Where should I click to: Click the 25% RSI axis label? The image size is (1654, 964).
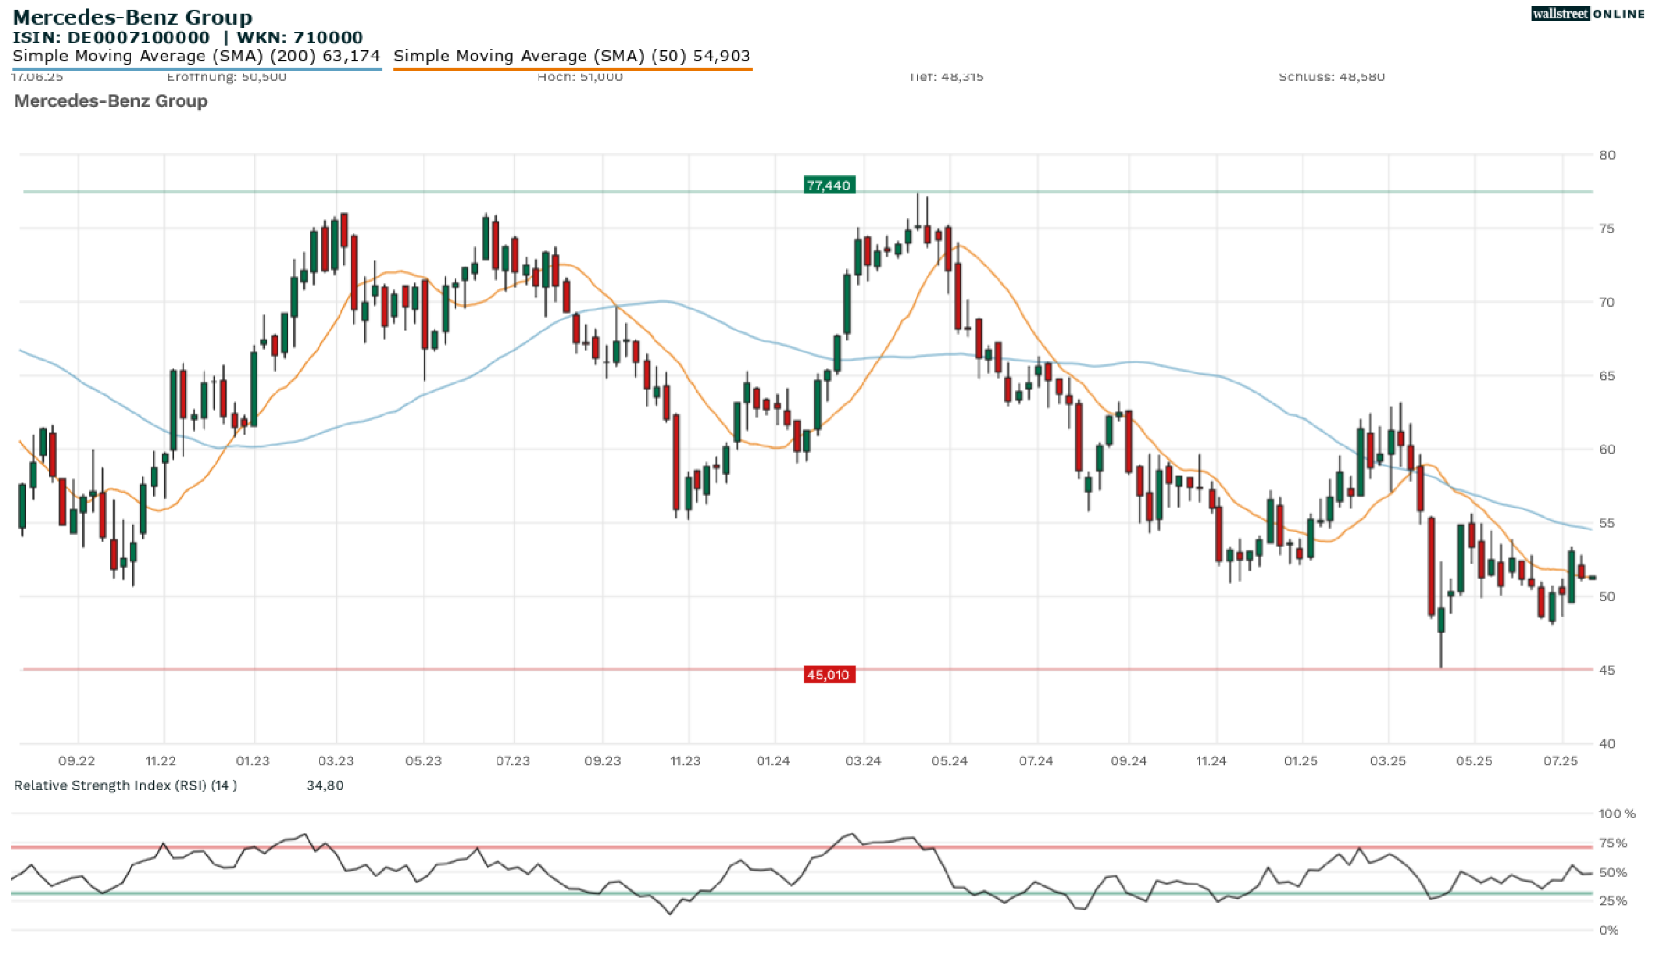(1614, 901)
